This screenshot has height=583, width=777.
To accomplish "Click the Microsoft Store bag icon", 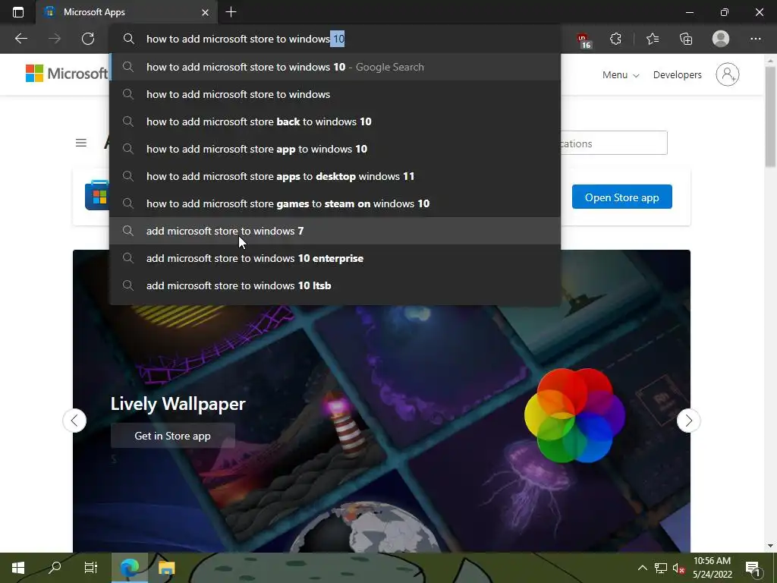I will [x=96, y=195].
